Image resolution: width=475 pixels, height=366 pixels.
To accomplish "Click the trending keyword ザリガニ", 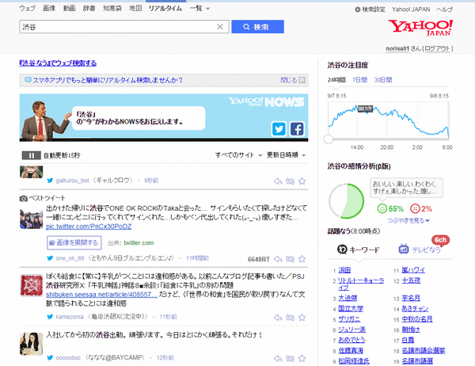I will coord(349,319).
